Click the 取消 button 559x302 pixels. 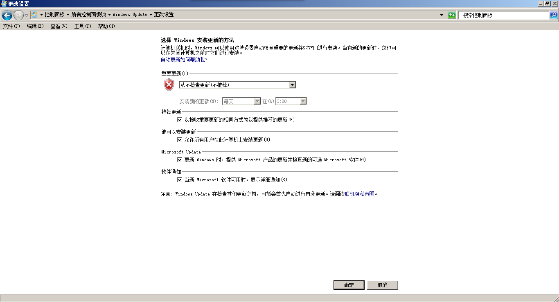pyautogui.click(x=383, y=285)
